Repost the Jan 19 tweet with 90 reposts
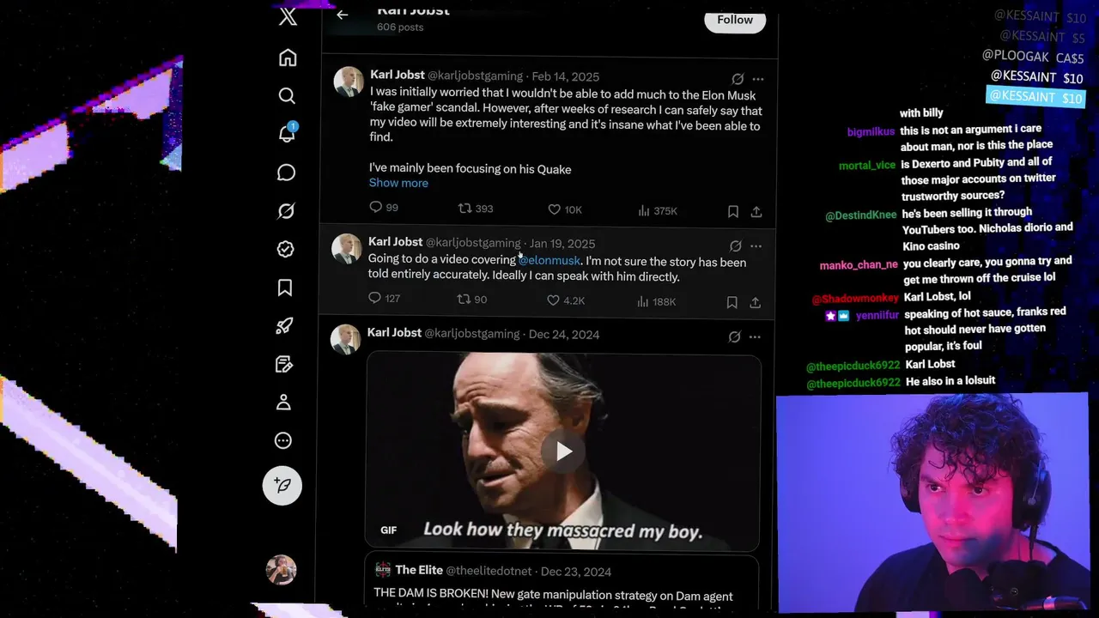This screenshot has height=618, width=1099. click(x=472, y=299)
